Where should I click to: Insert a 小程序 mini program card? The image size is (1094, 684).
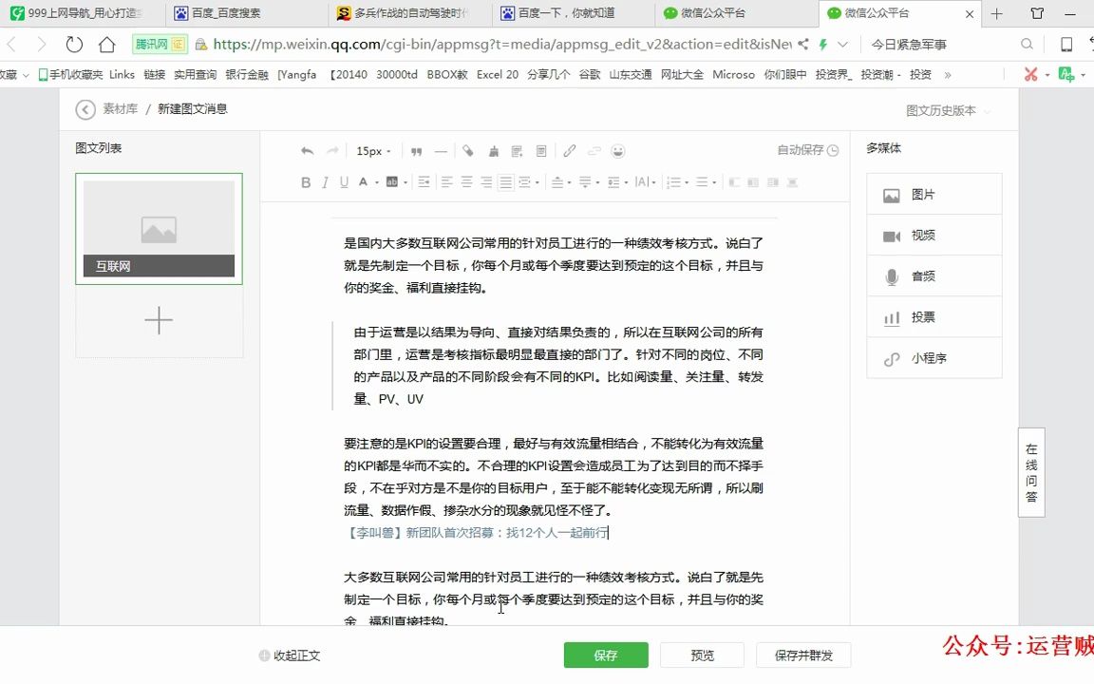click(x=934, y=358)
